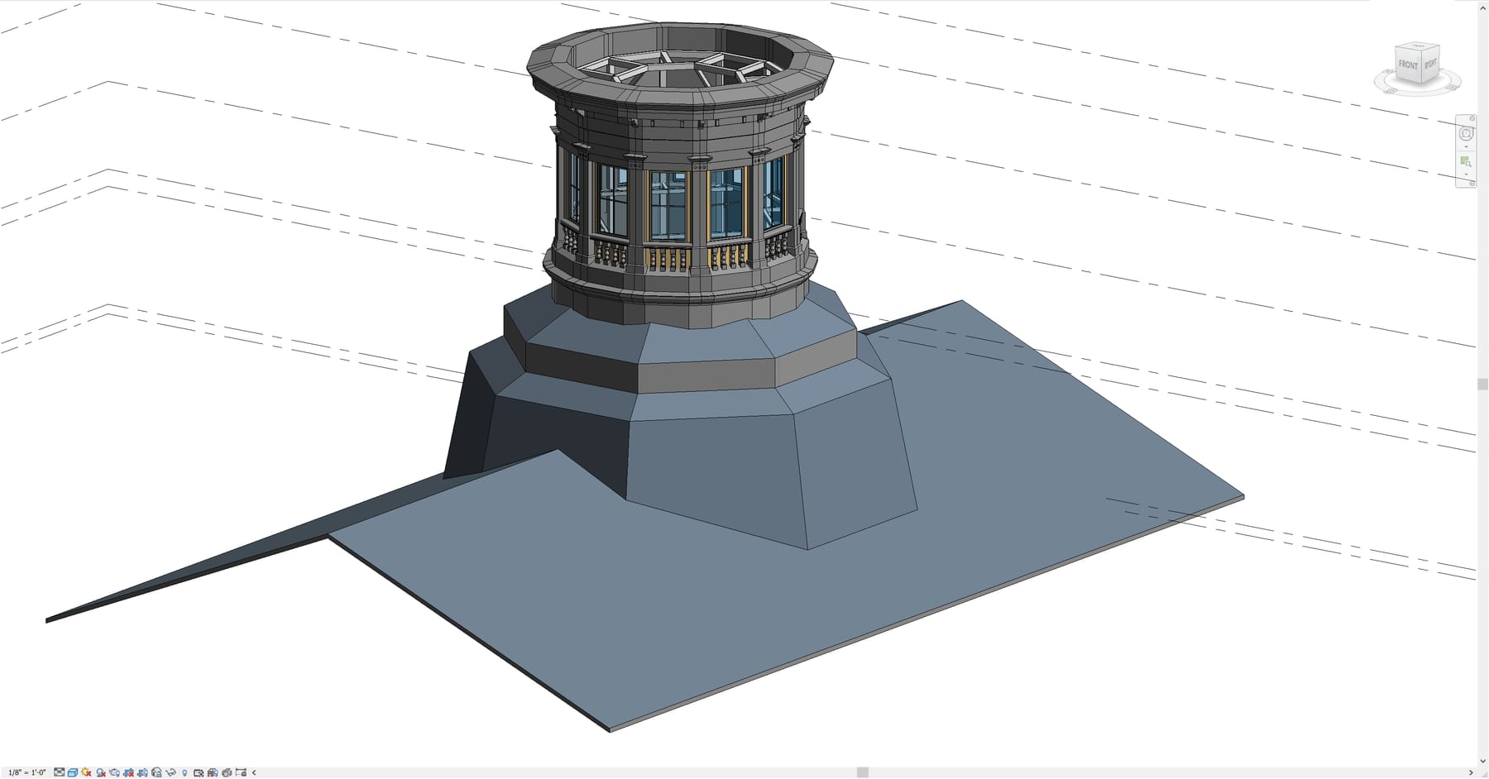Close the navigation bar
Screen dimensions: 1489x779
1472,118
